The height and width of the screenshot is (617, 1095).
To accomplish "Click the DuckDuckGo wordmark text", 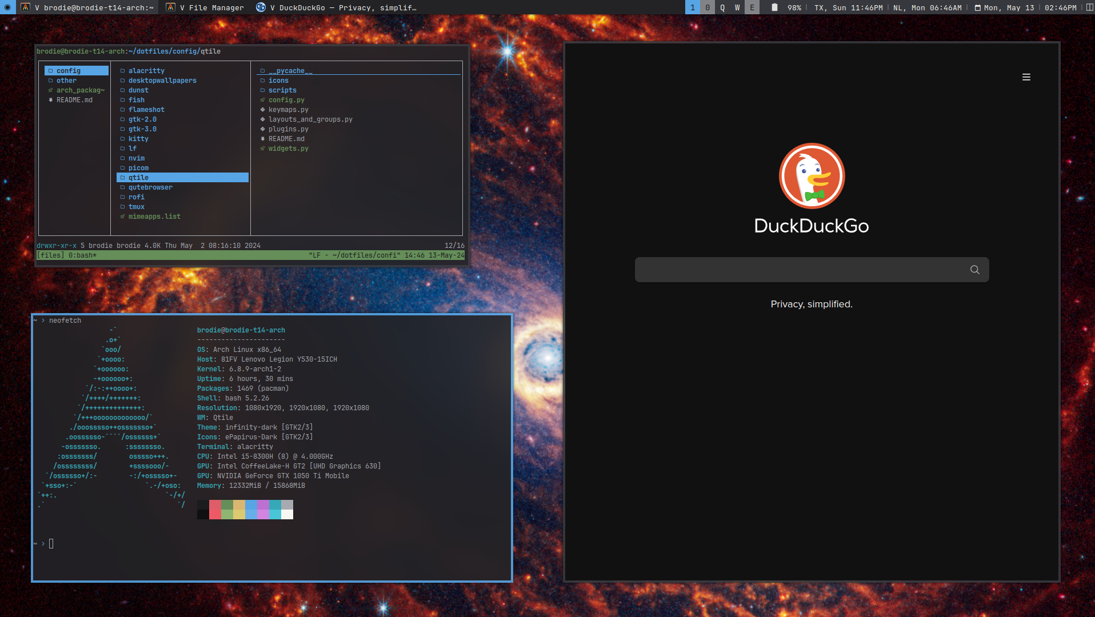I will click(x=812, y=226).
